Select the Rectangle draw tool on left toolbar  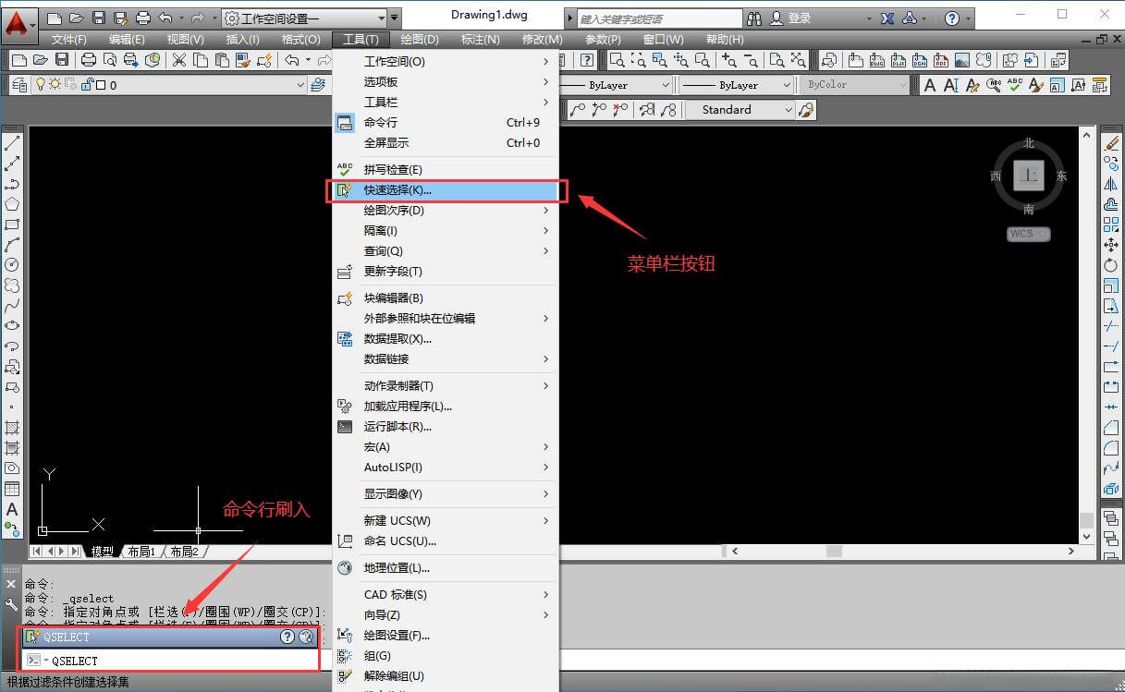coord(11,224)
